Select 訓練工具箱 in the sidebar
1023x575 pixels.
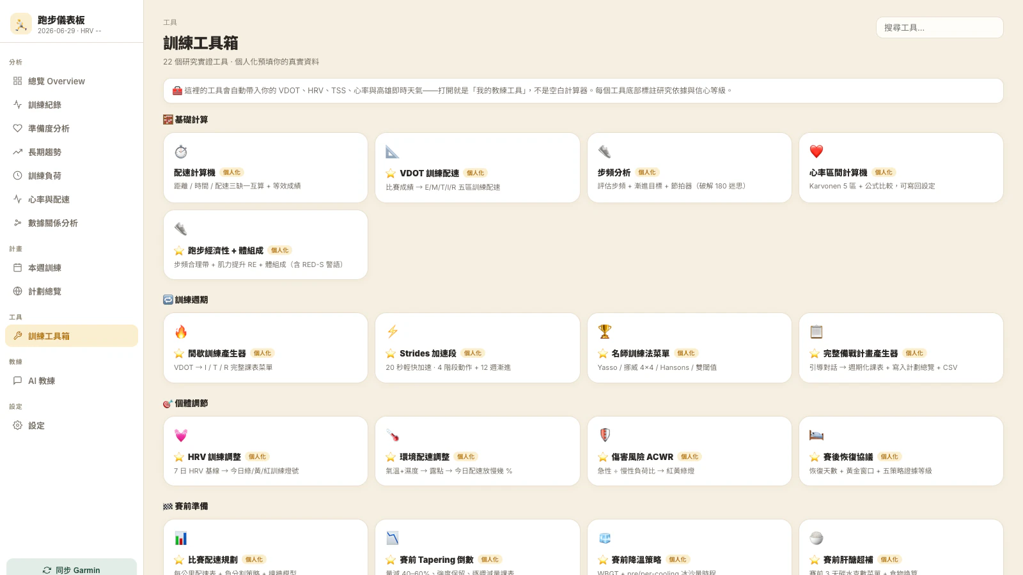72,336
